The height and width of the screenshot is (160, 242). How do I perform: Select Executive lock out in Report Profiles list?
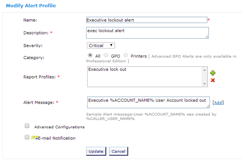tap(107, 69)
